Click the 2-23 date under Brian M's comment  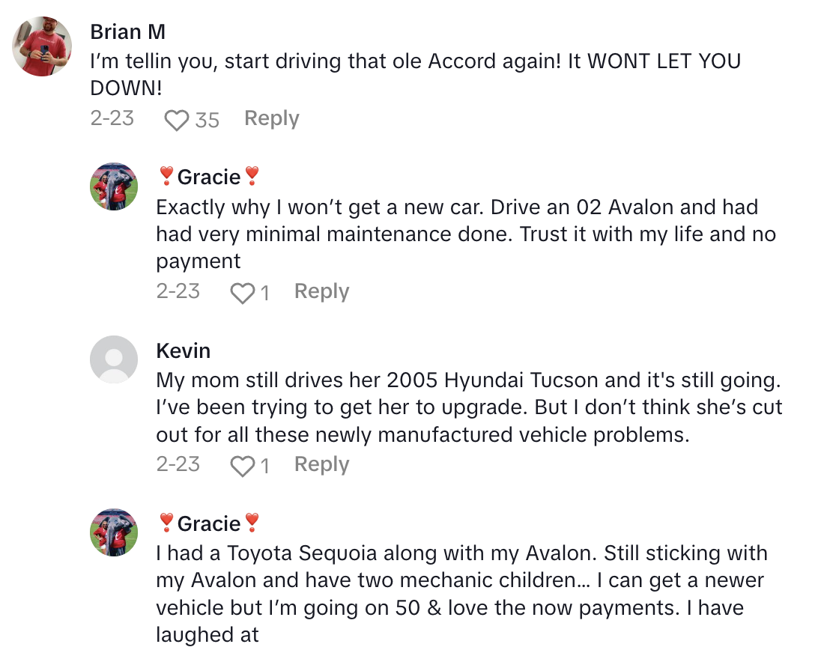112,118
